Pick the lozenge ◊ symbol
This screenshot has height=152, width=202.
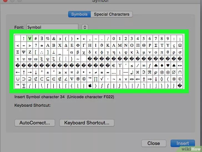(162, 79)
